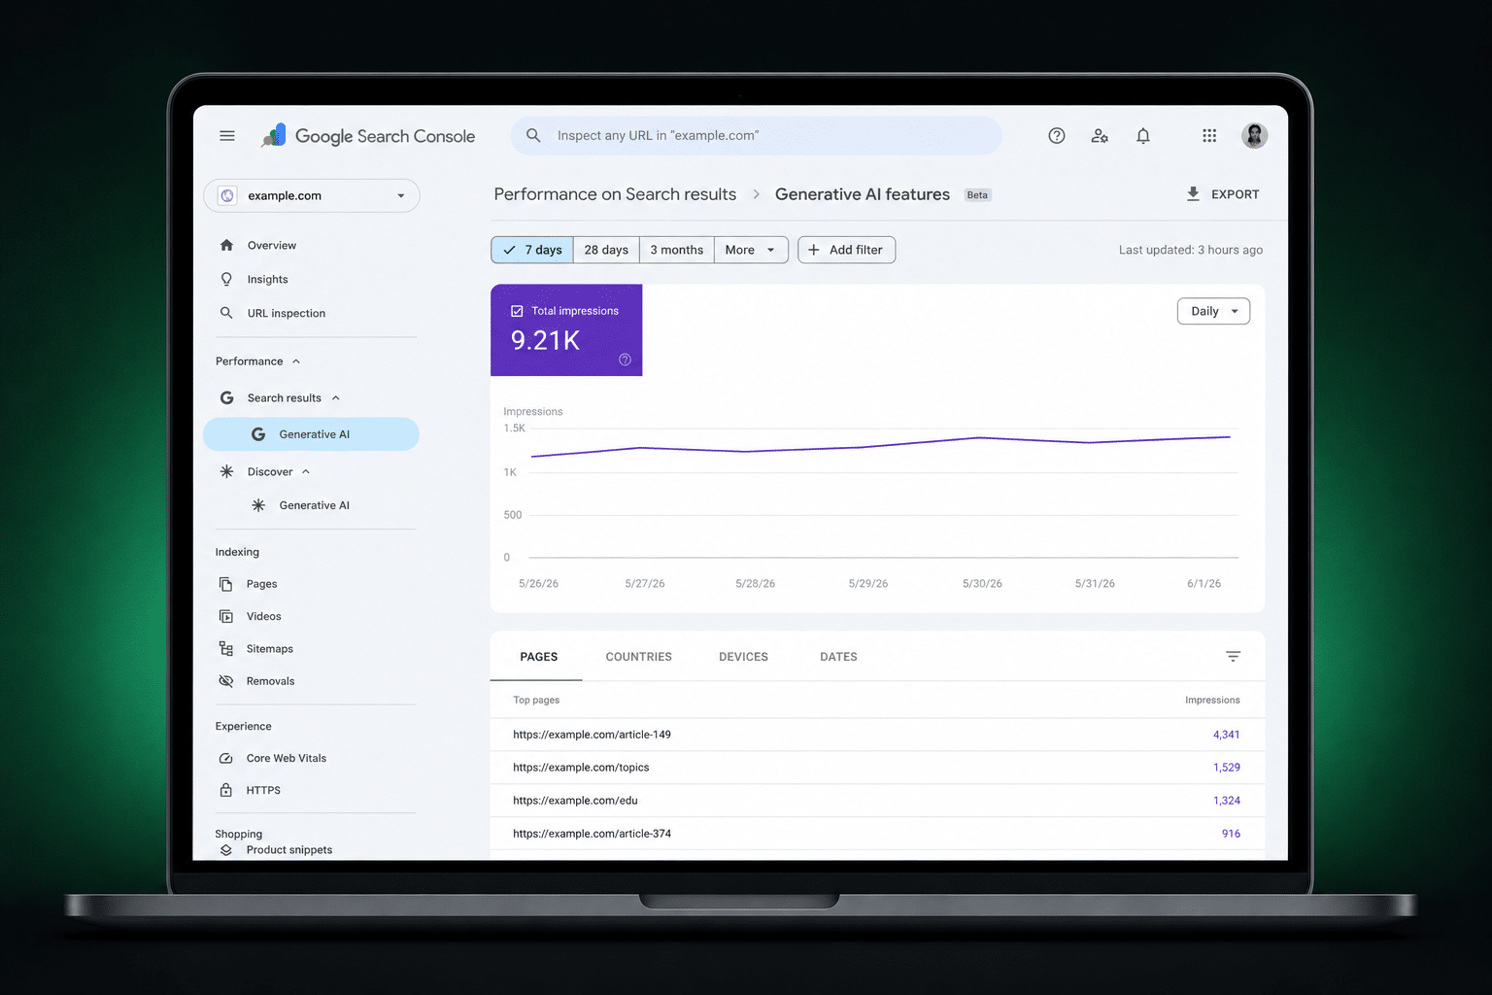Click the EXPORT button label

pyautogui.click(x=1235, y=194)
